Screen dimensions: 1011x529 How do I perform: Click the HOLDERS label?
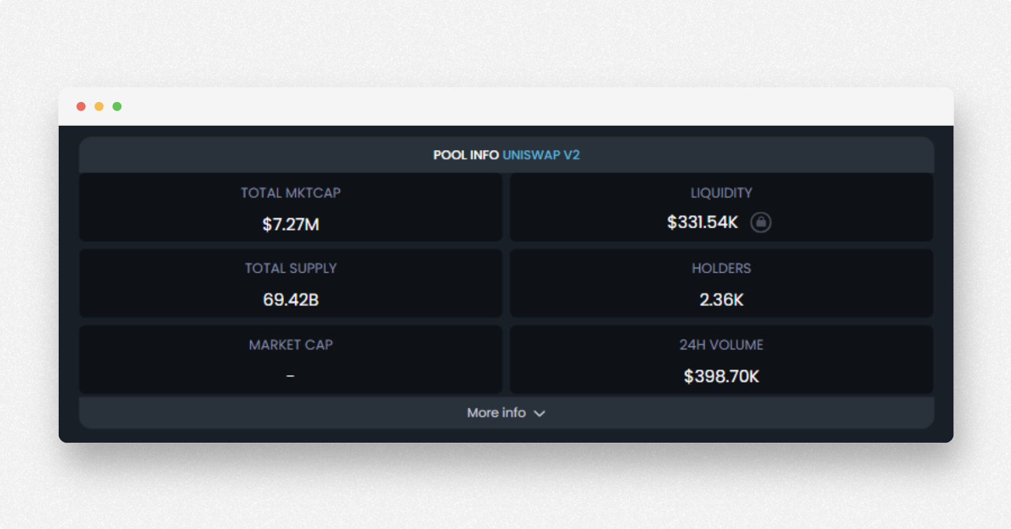click(721, 268)
